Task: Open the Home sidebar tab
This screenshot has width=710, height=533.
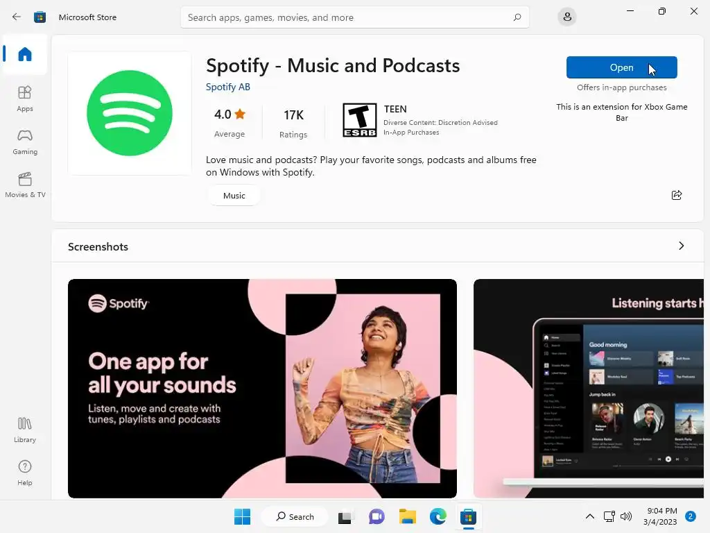Action: 25,54
